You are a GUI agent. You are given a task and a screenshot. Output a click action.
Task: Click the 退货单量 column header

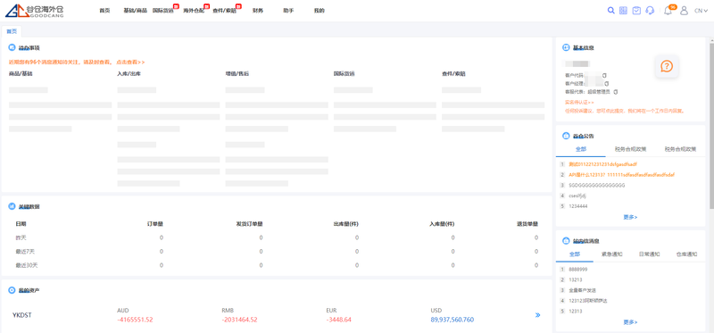pyautogui.click(x=527, y=224)
